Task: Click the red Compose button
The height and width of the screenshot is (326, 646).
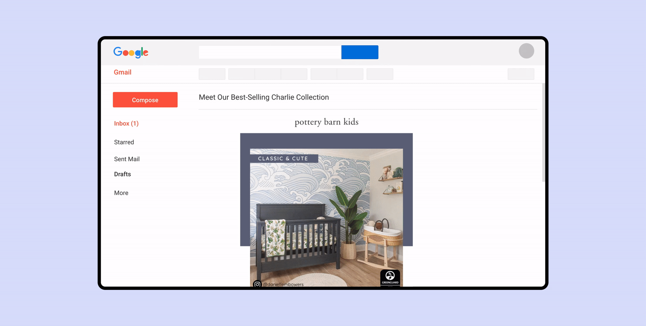Action: [145, 100]
